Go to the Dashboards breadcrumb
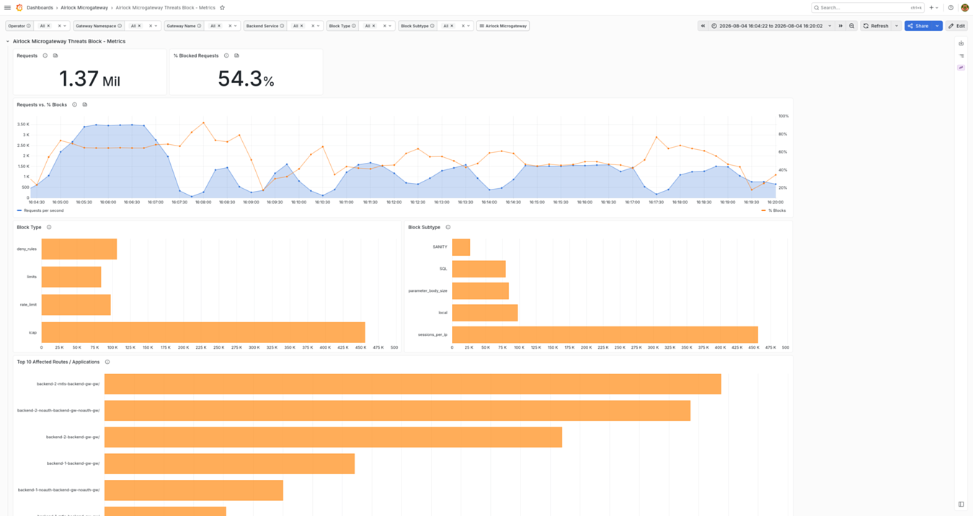Screen dimensions: 973x516 coord(40,8)
